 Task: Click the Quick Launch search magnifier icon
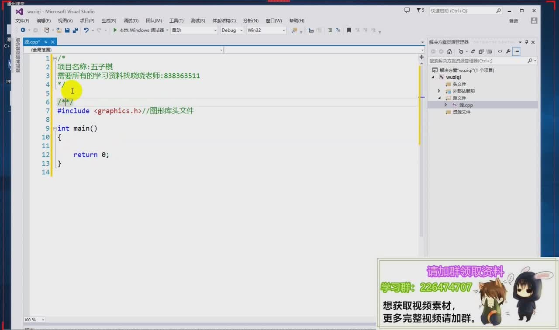pos(498,10)
